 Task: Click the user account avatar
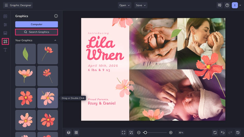pos(235,5)
